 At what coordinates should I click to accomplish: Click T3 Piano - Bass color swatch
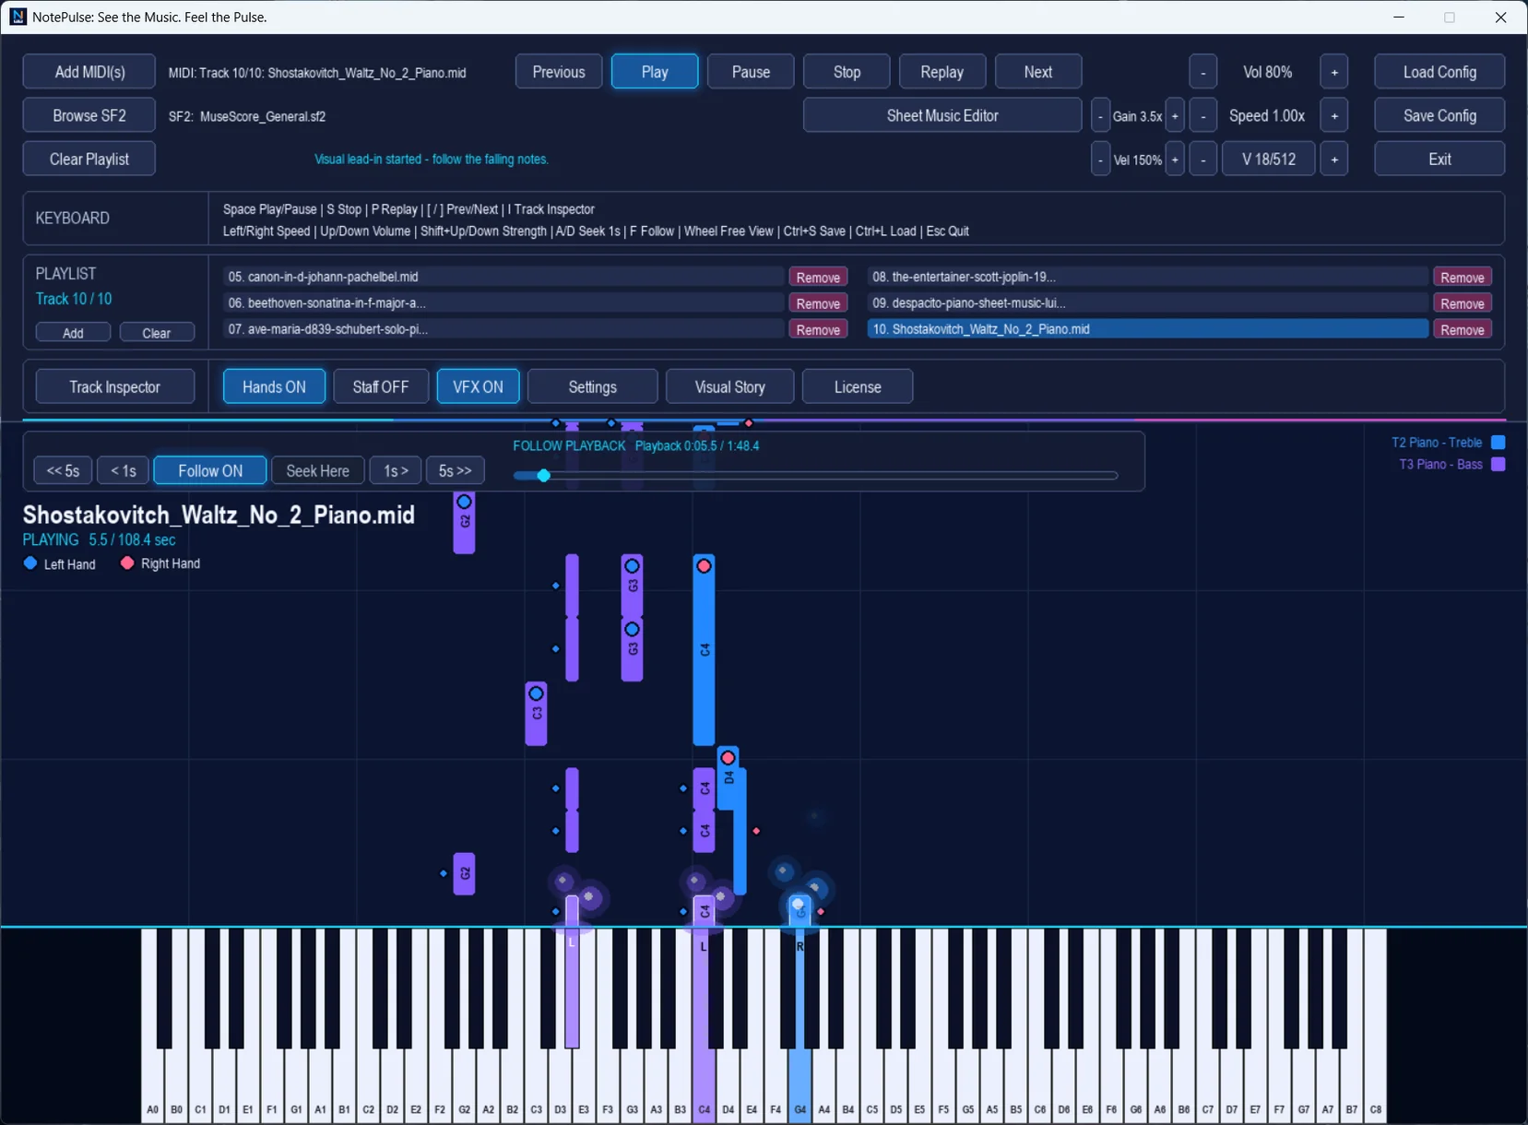[1498, 464]
